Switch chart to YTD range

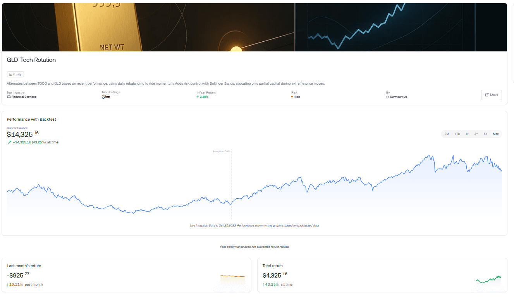click(457, 134)
